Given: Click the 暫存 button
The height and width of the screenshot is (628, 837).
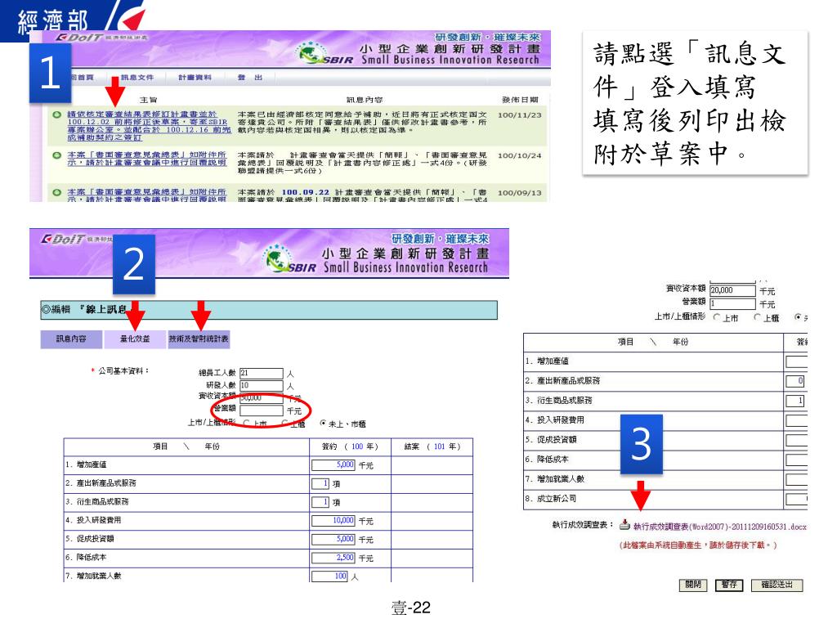Looking at the screenshot, I should 729,585.
